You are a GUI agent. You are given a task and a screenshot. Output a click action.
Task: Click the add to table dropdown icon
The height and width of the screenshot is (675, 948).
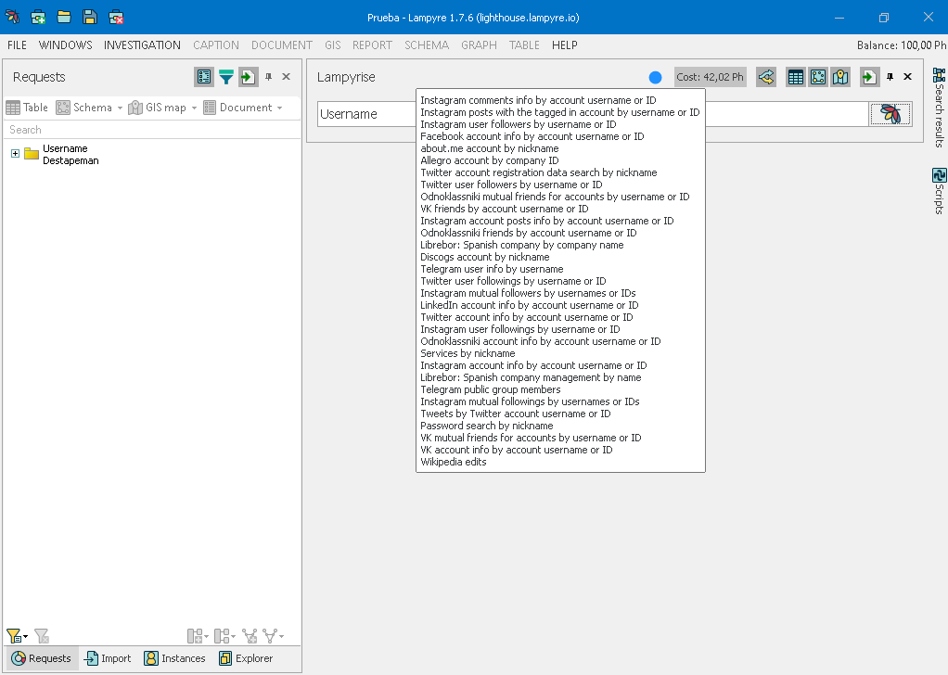[x=198, y=636]
